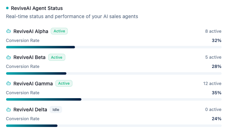The height and width of the screenshot is (133, 227).
Task: Click the 0 active count for Delta
Action: point(213,110)
